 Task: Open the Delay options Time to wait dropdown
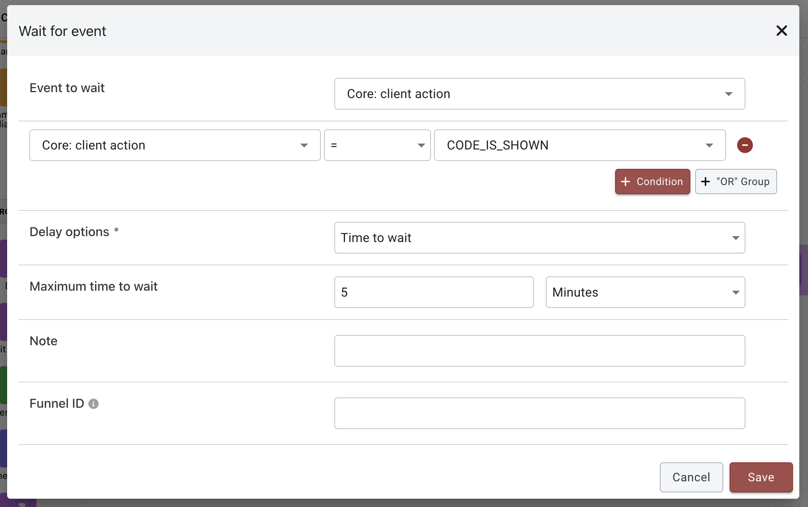[x=539, y=238]
